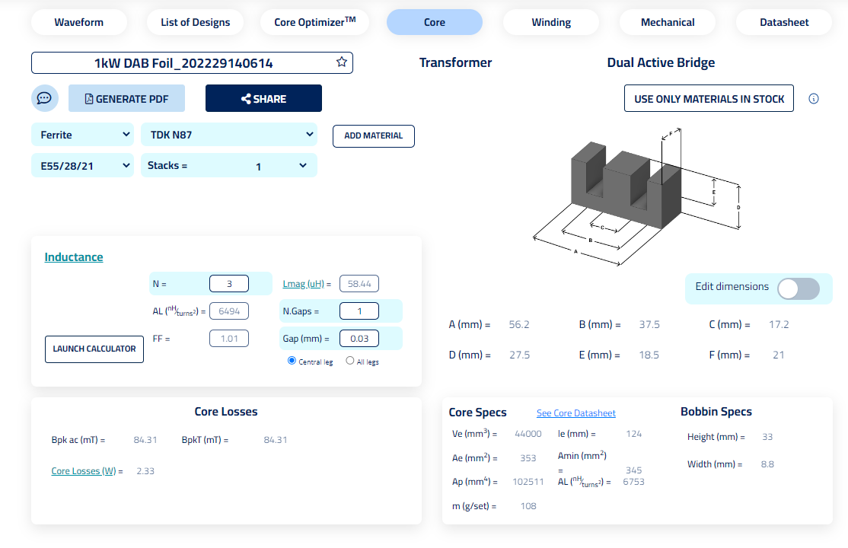Viewport: 848px width, 548px height.
Task: Click the Transformer heading
Action: click(x=455, y=62)
